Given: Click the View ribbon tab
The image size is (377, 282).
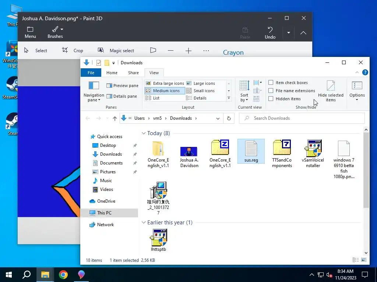Looking at the screenshot, I should [x=154, y=73].
